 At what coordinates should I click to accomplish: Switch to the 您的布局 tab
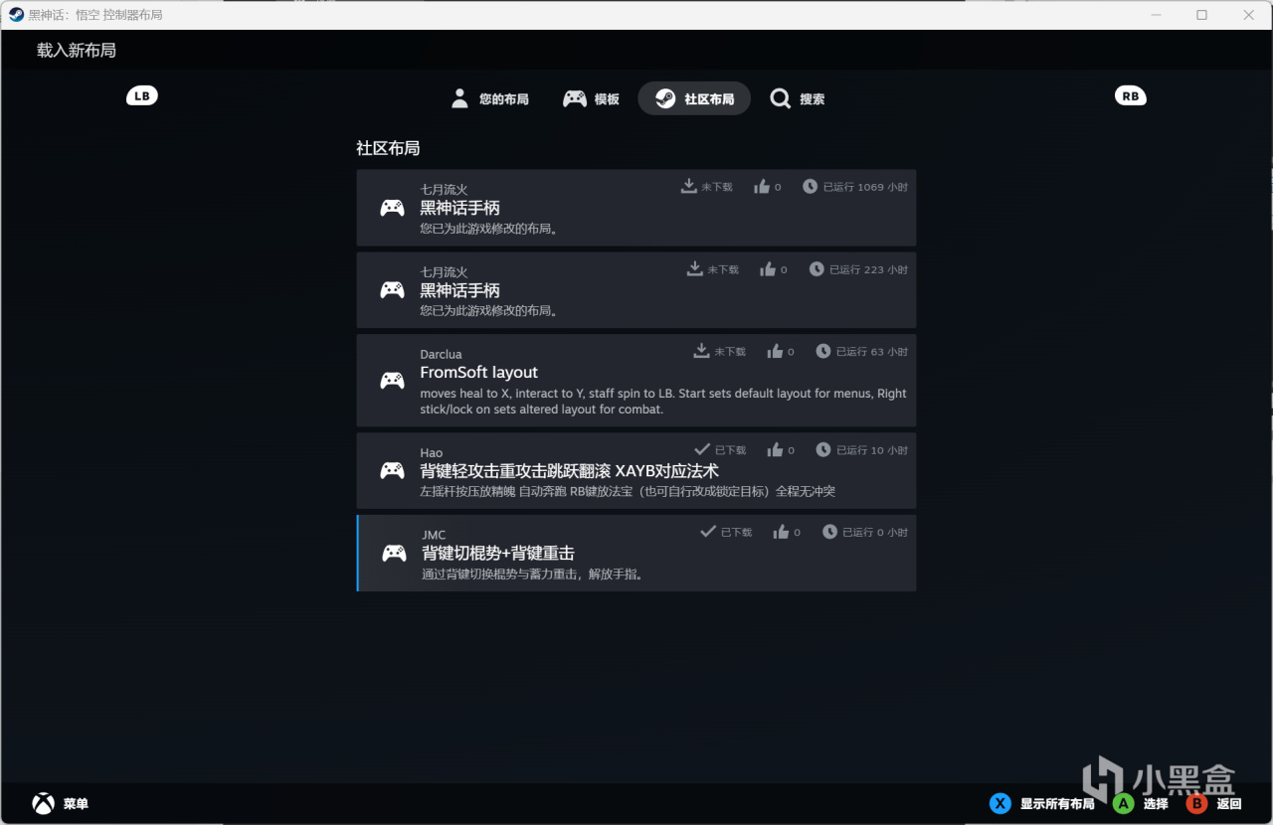489,98
